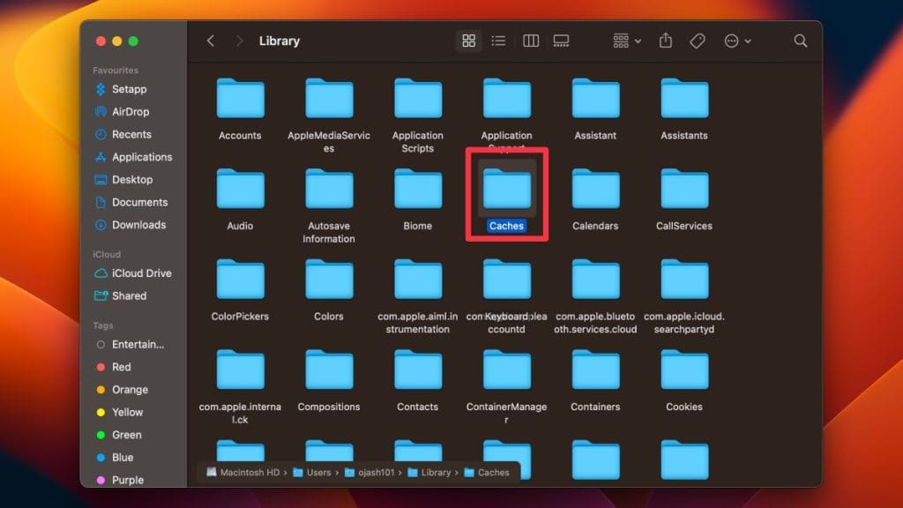Click the Search magnifier icon
The width and height of the screenshot is (903, 508).
[801, 41]
